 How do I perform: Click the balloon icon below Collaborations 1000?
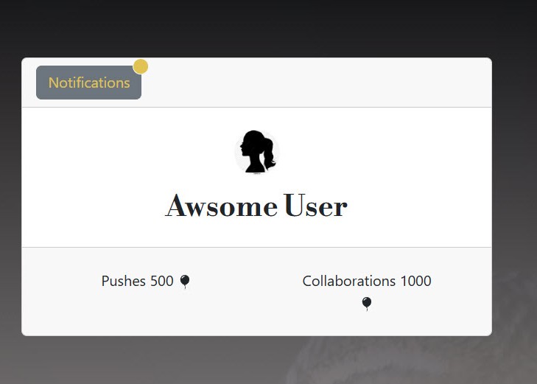[x=367, y=304]
